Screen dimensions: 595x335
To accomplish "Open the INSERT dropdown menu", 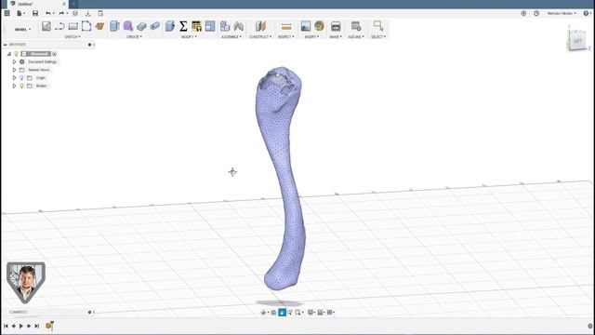I will click(x=312, y=37).
